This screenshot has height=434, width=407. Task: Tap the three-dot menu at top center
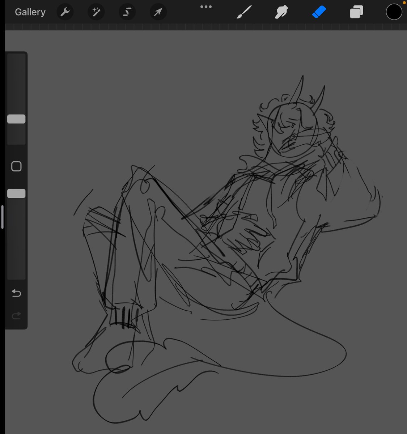(x=206, y=7)
